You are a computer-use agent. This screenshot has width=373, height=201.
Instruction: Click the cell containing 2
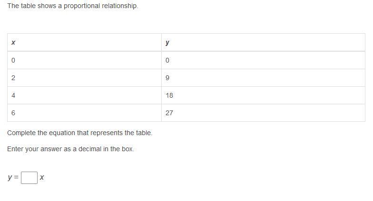(x=84, y=78)
